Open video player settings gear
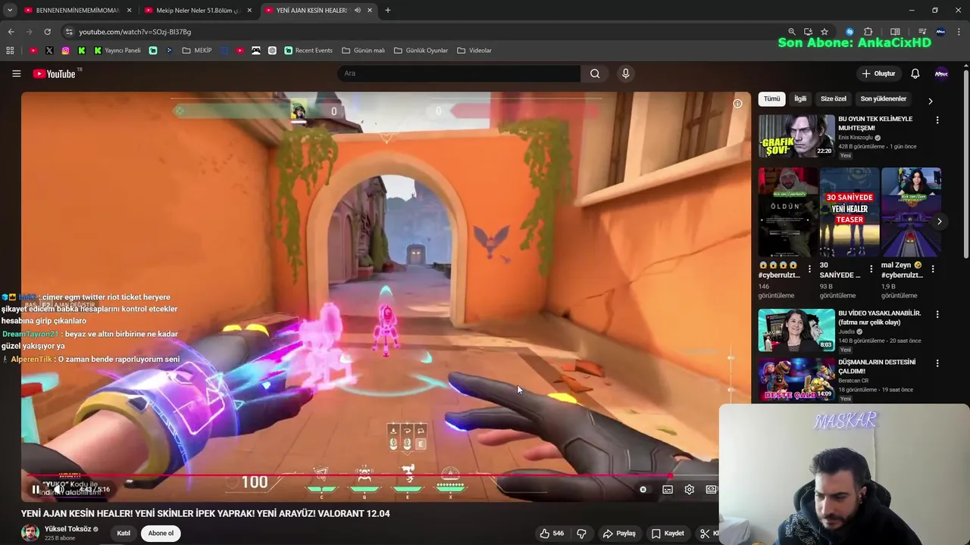Image resolution: width=970 pixels, height=545 pixels. [x=690, y=490]
